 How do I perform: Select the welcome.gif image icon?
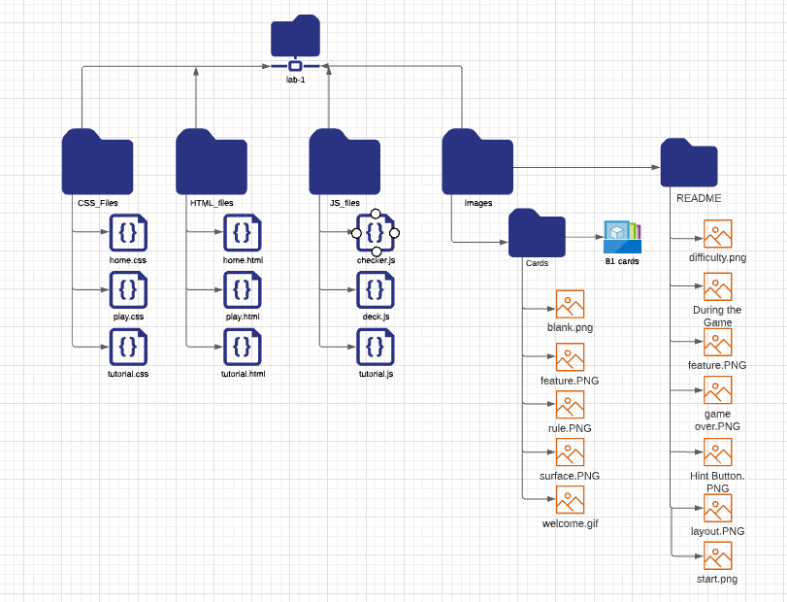[x=571, y=499]
